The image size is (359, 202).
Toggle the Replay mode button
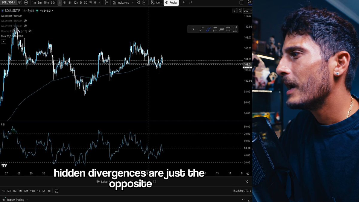coord(171,3)
